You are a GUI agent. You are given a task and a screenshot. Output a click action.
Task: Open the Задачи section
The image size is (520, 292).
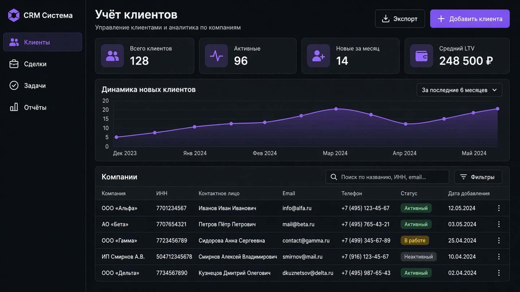[x=43, y=85]
